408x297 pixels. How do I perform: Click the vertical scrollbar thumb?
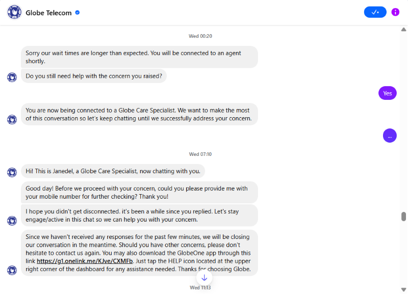tap(403, 217)
